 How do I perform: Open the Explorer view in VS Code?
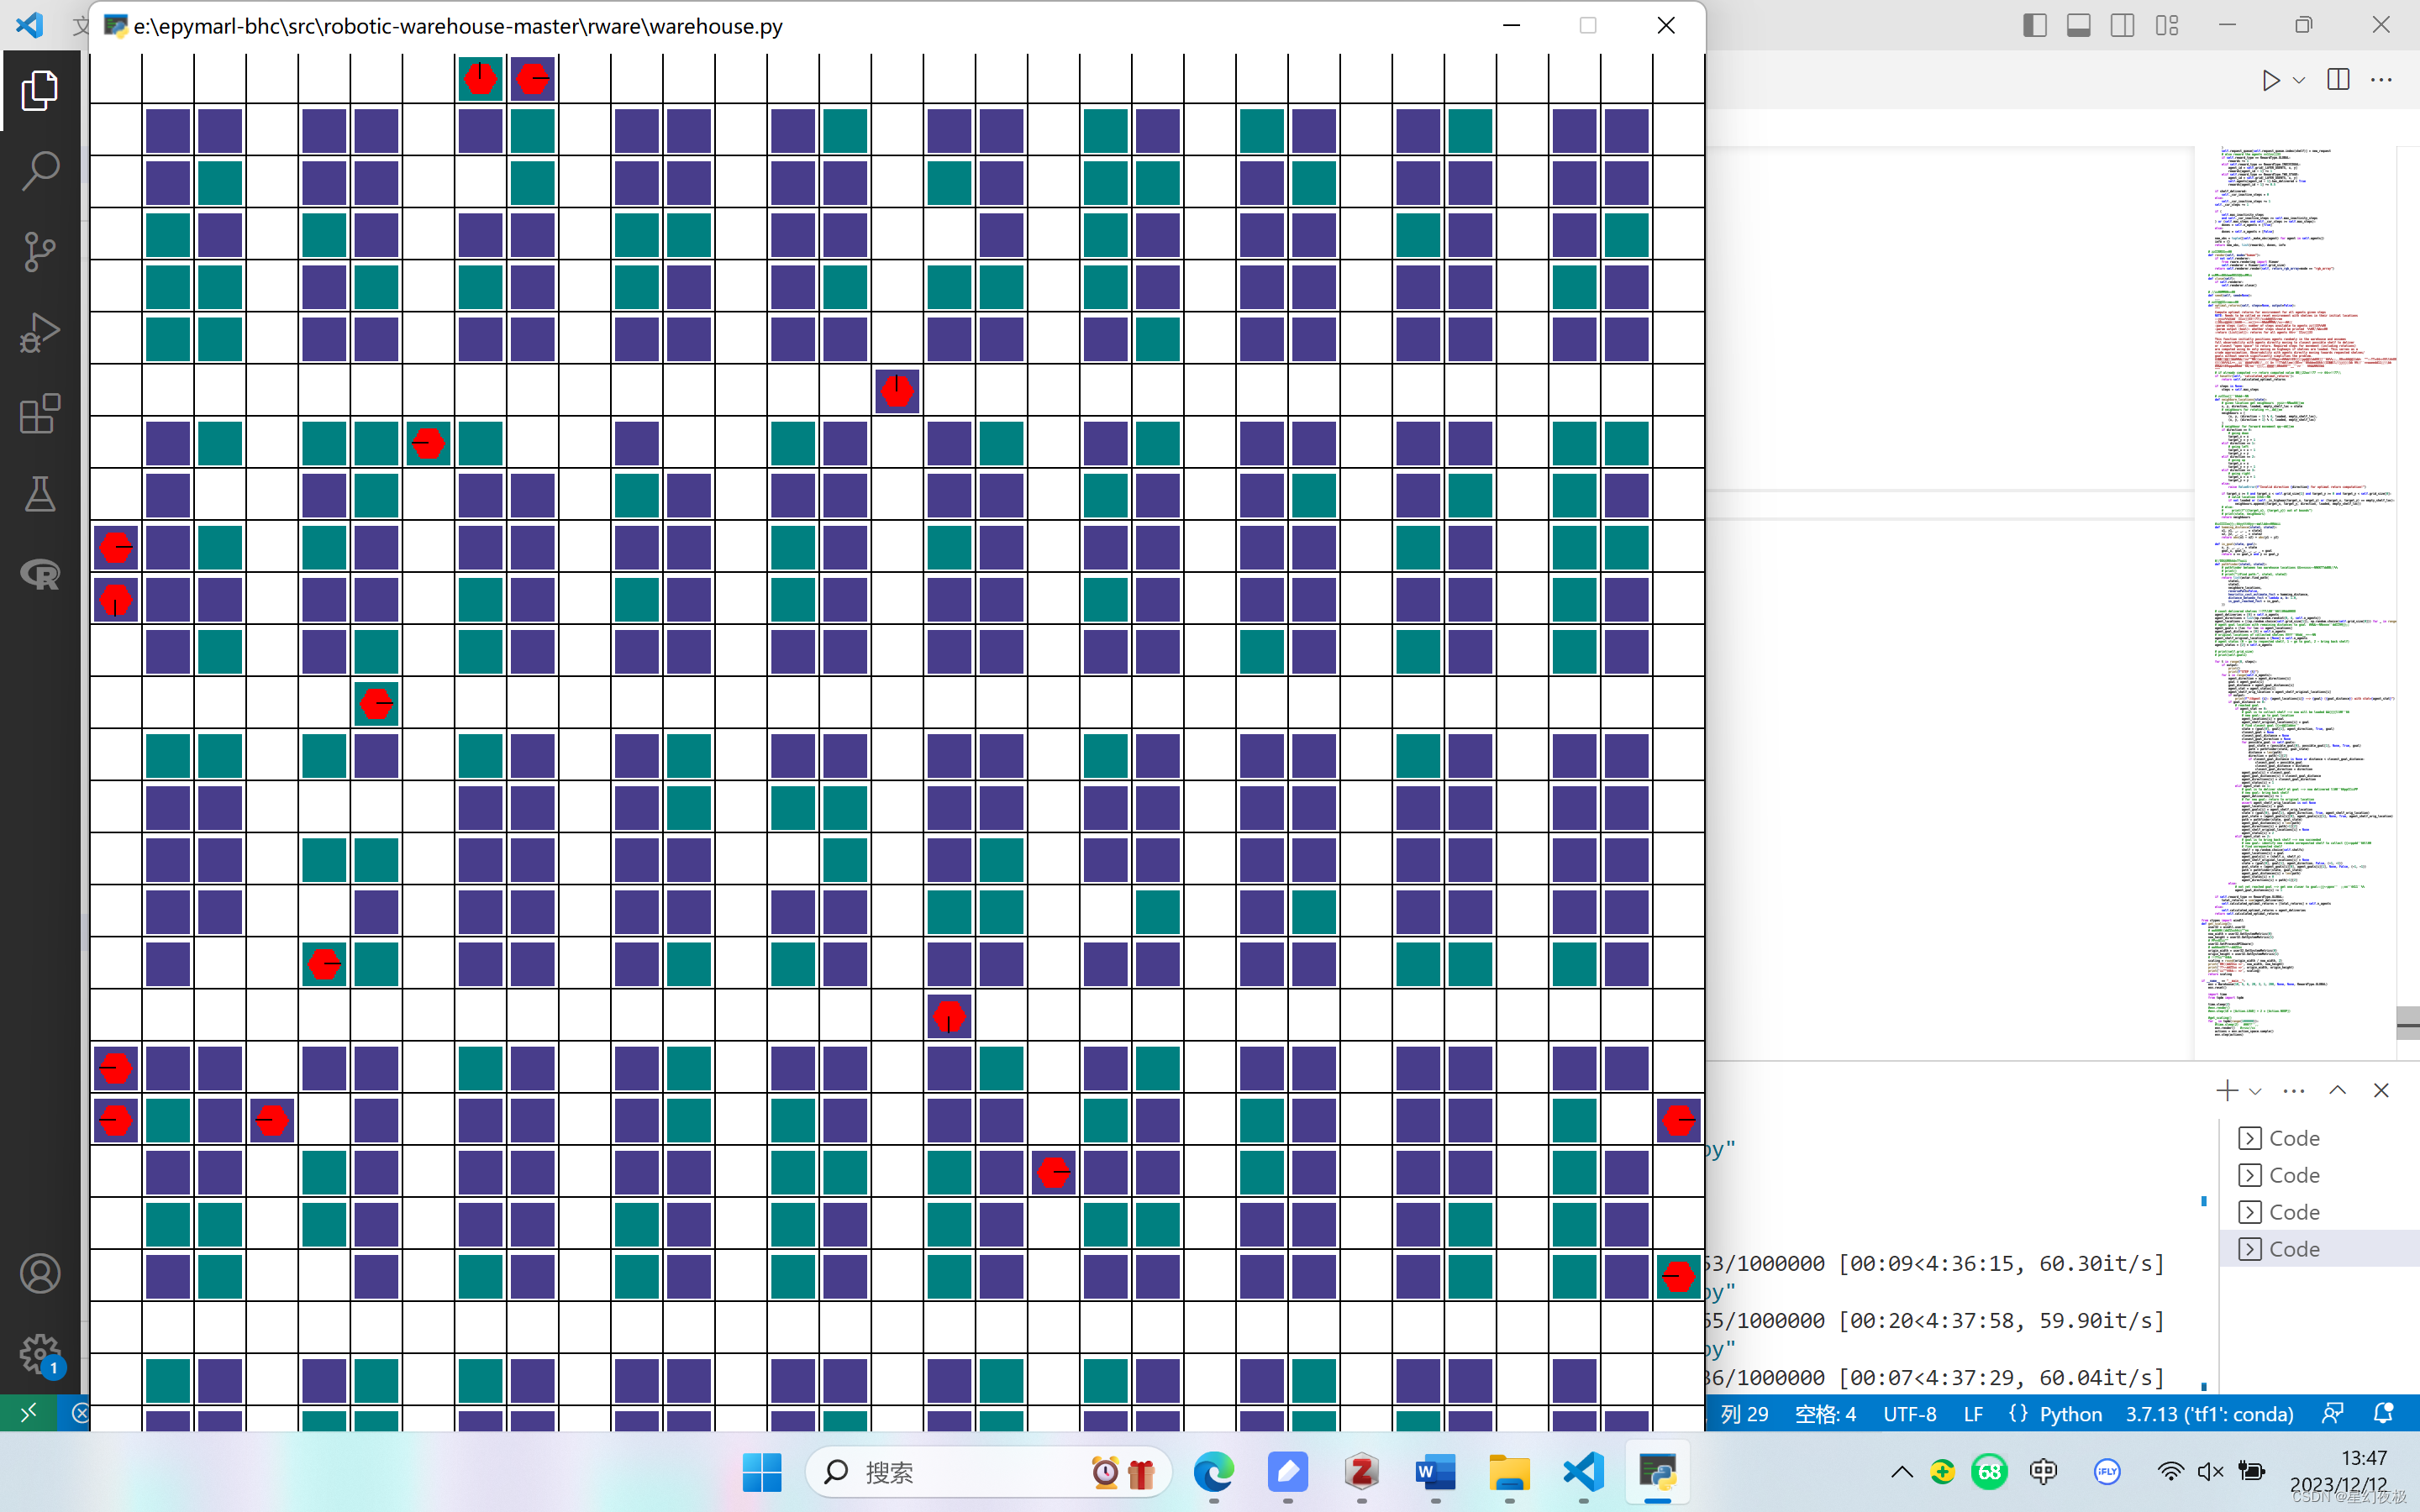pos(40,90)
